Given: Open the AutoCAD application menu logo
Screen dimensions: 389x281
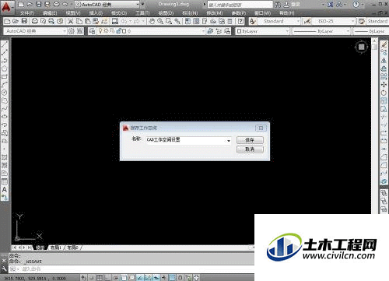Looking at the screenshot, I should [7, 7].
